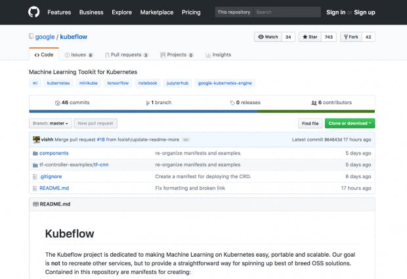This screenshot has height=279, width=407.
Task: Click the notebook topic tag
Action: (148, 83)
